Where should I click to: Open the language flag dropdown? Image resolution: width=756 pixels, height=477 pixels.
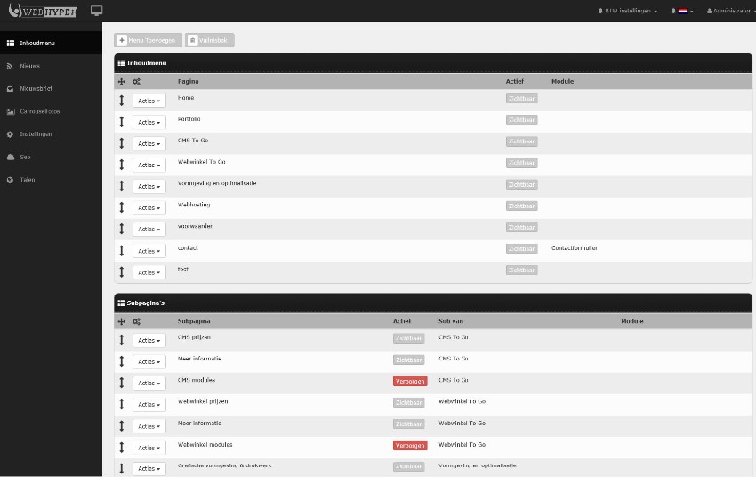coord(682,11)
